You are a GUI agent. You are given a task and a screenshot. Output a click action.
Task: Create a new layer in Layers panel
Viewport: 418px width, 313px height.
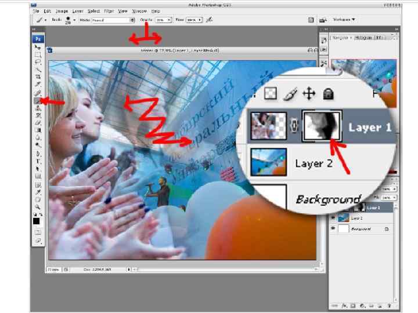pyautogui.click(x=380, y=306)
